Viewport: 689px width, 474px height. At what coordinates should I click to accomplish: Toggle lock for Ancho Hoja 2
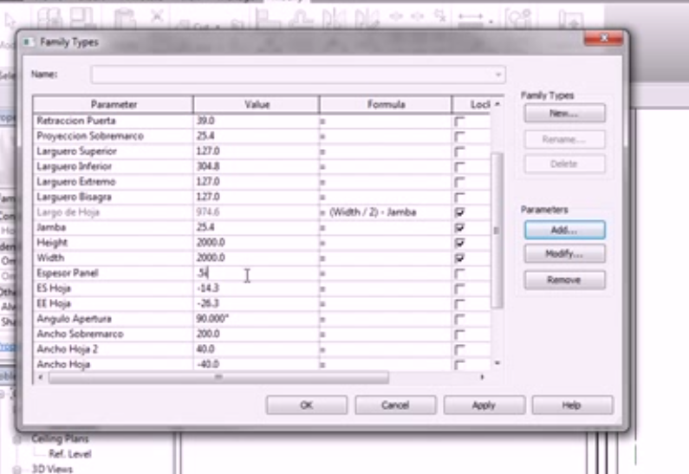pos(459,350)
